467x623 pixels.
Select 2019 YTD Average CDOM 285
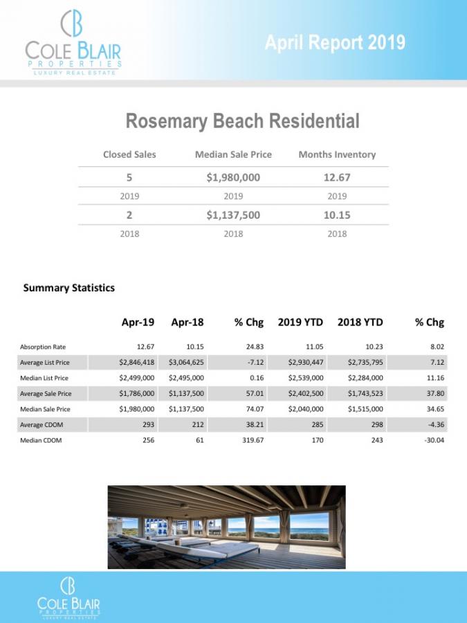click(318, 424)
